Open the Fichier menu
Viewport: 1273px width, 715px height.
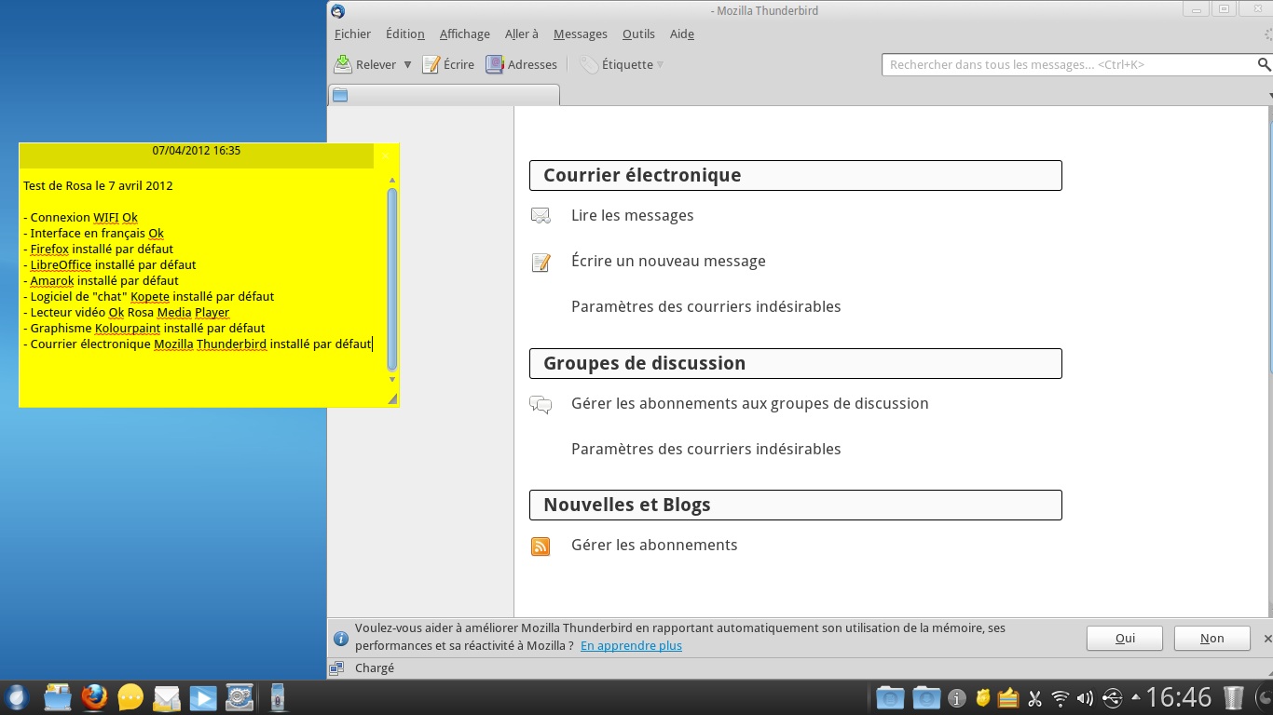(x=352, y=34)
